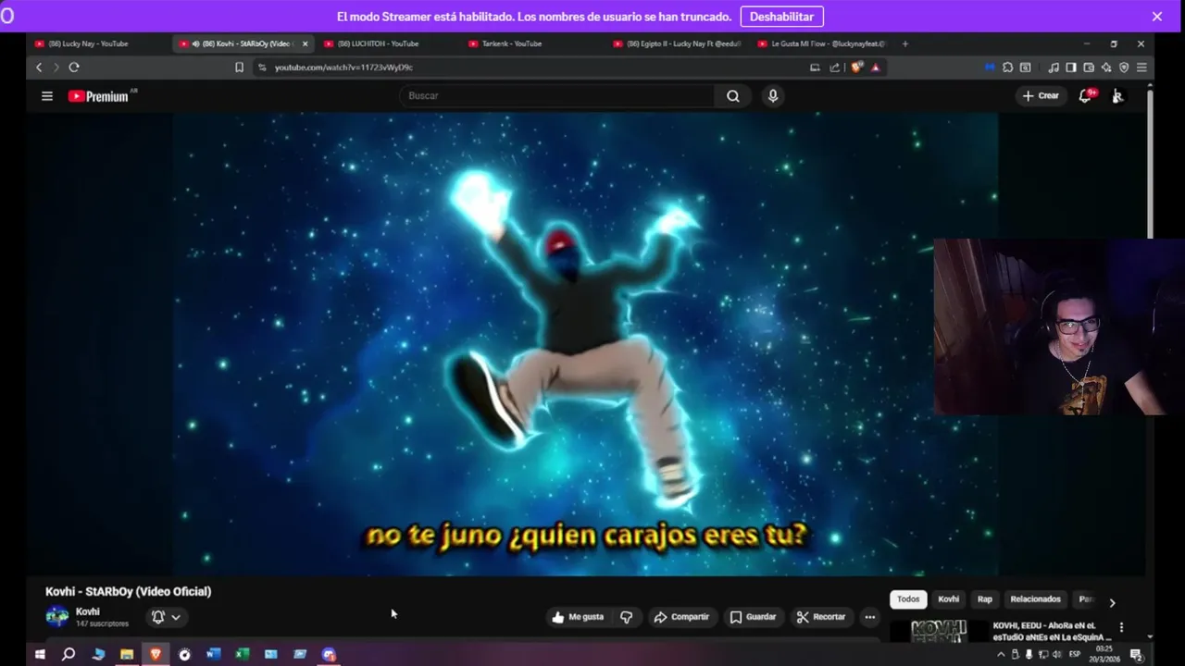The width and height of the screenshot is (1185, 666).
Task: Start voice search with the microphone icon
Action: tap(773, 96)
